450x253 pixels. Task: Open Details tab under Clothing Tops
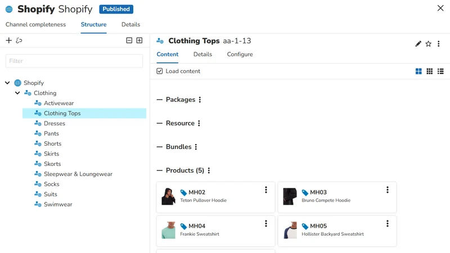point(202,54)
